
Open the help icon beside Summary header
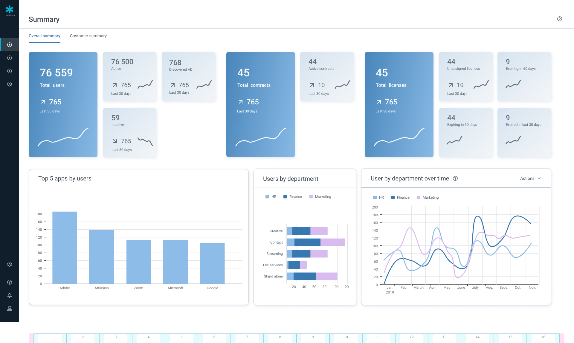click(560, 19)
